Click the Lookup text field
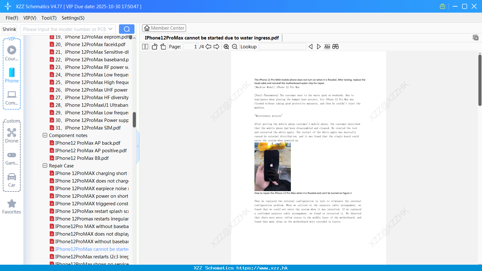The image size is (482, 271). (x=283, y=47)
